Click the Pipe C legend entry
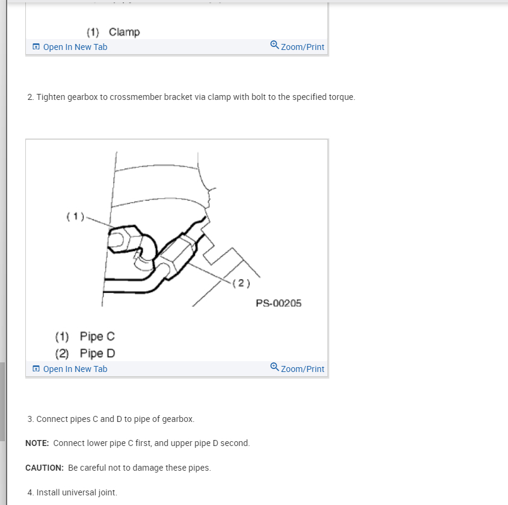 click(x=85, y=336)
